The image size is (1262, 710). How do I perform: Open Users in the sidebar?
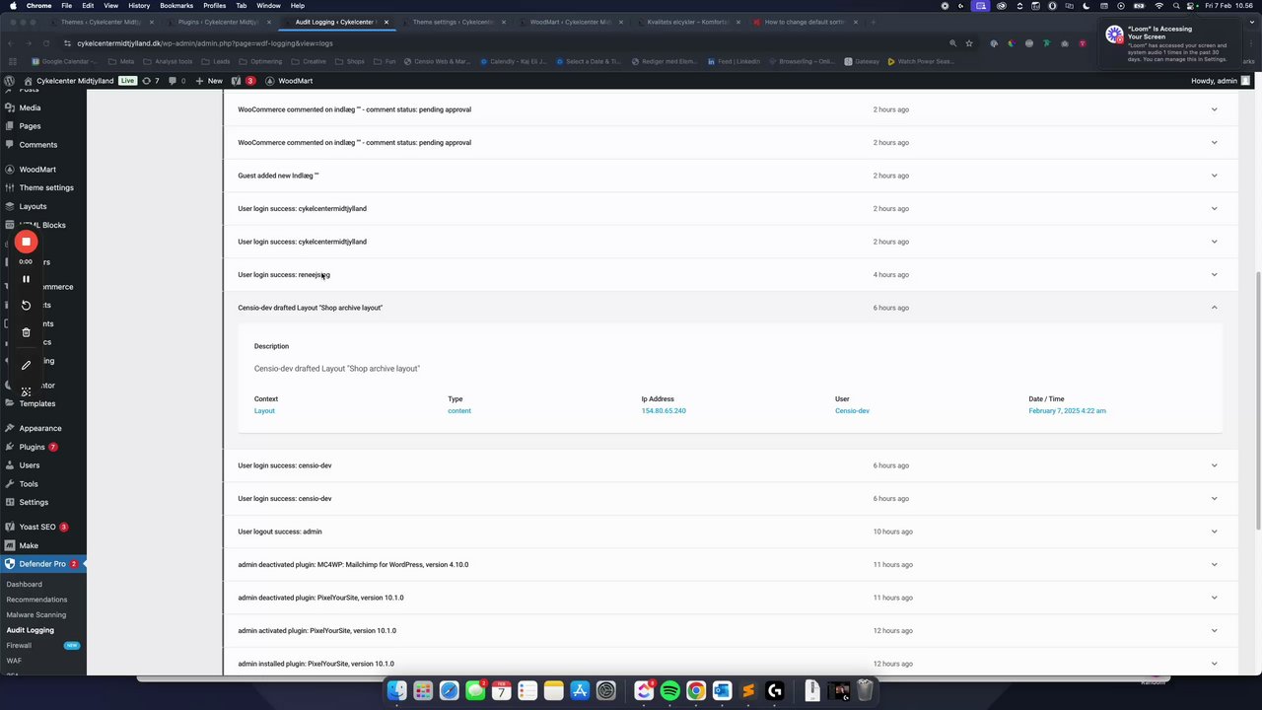[30, 465]
